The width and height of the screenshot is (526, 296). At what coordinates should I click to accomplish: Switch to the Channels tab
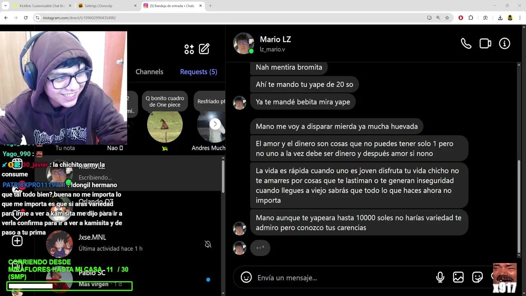149,72
